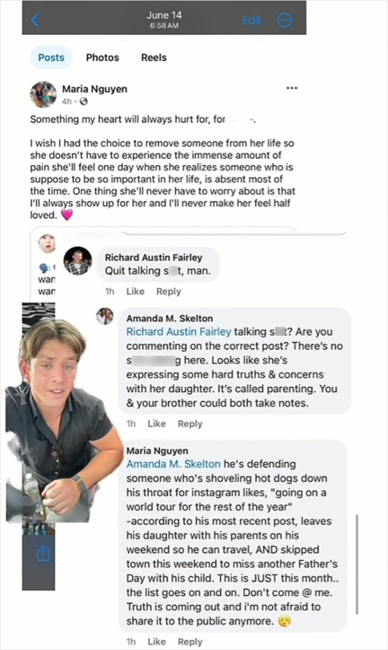Toggle Like on Richard Austin Fairley's comment
The width and height of the screenshot is (388, 650).
(135, 291)
